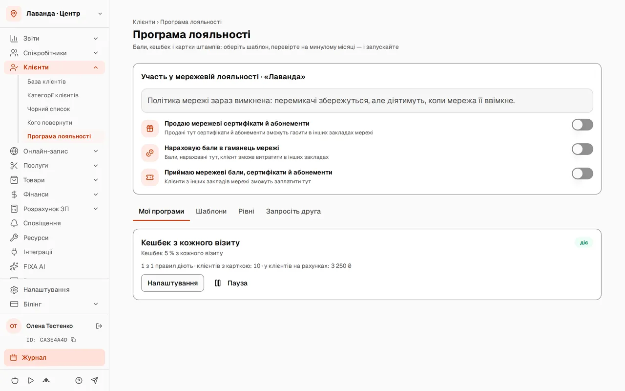Enable selling network certificates and subscriptions toggle
The image size is (625, 391).
(583, 125)
